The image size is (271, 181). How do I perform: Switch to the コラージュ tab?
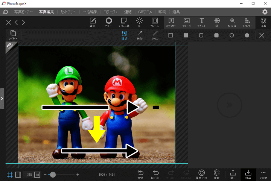coord(111,12)
